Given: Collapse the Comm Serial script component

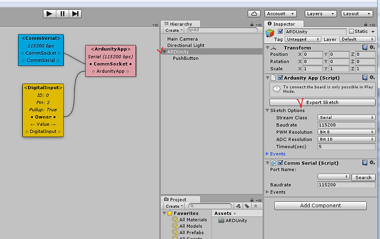Looking at the screenshot, I should [x=268, y=163].
